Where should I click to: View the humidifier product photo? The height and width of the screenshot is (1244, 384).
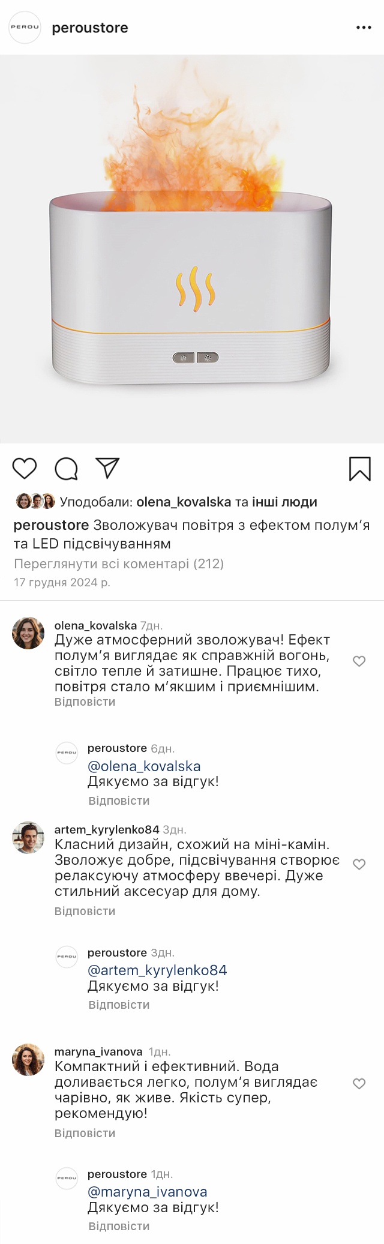coord(192,249)
